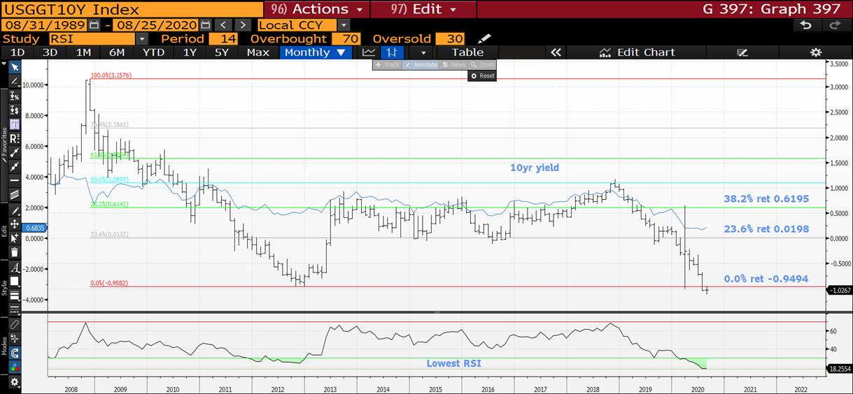
Task: Collapse panel with double left chevron
Action: click(x=556, y=52)
